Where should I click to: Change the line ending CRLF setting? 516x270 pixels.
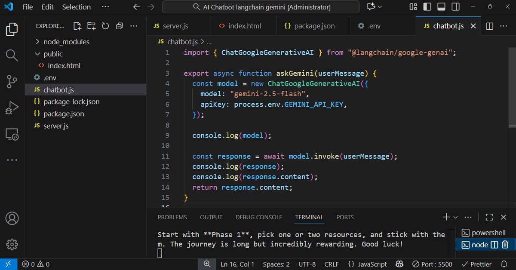click(331, 264)
